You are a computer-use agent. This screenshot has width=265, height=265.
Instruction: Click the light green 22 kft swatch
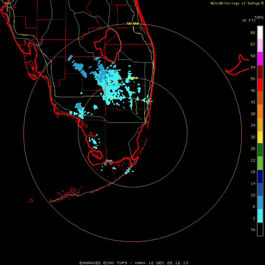click(260, 163)
